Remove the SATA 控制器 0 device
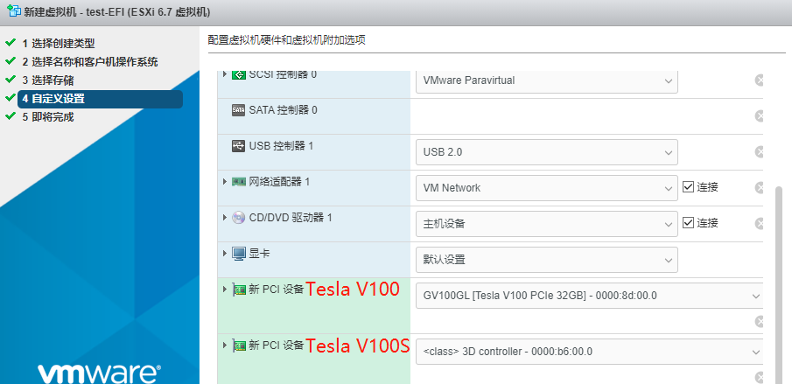The width and height of the screenshot is (792, 384). click(x=759, y=116)
